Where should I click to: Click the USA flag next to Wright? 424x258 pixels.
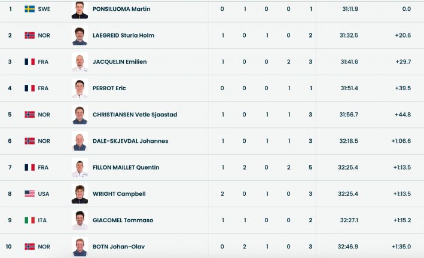point(29,193)
